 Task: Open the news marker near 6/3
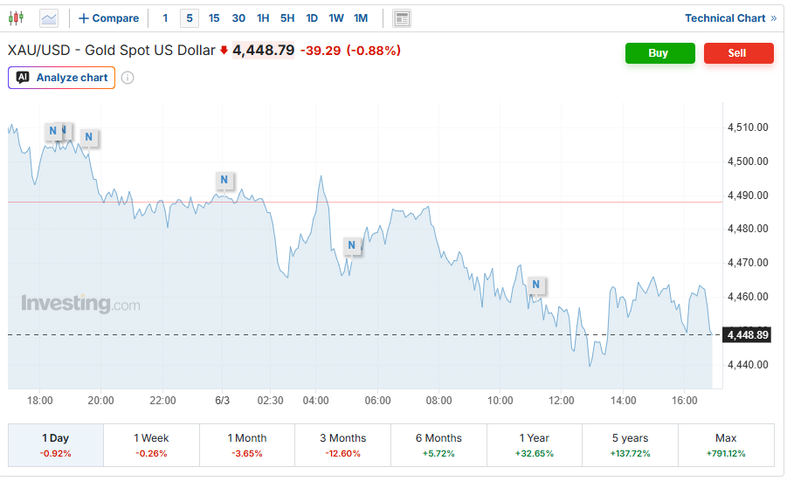pyautogui.click(x=224, y=180)
